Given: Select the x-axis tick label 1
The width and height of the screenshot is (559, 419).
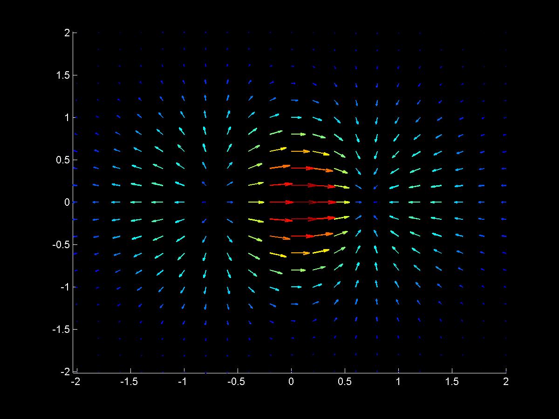Looking at the screenshot, I should (x=398, y=382).
